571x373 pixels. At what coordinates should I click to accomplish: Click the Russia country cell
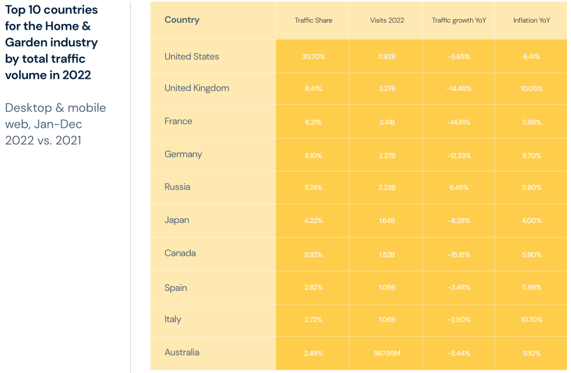(x=177, y=187)
